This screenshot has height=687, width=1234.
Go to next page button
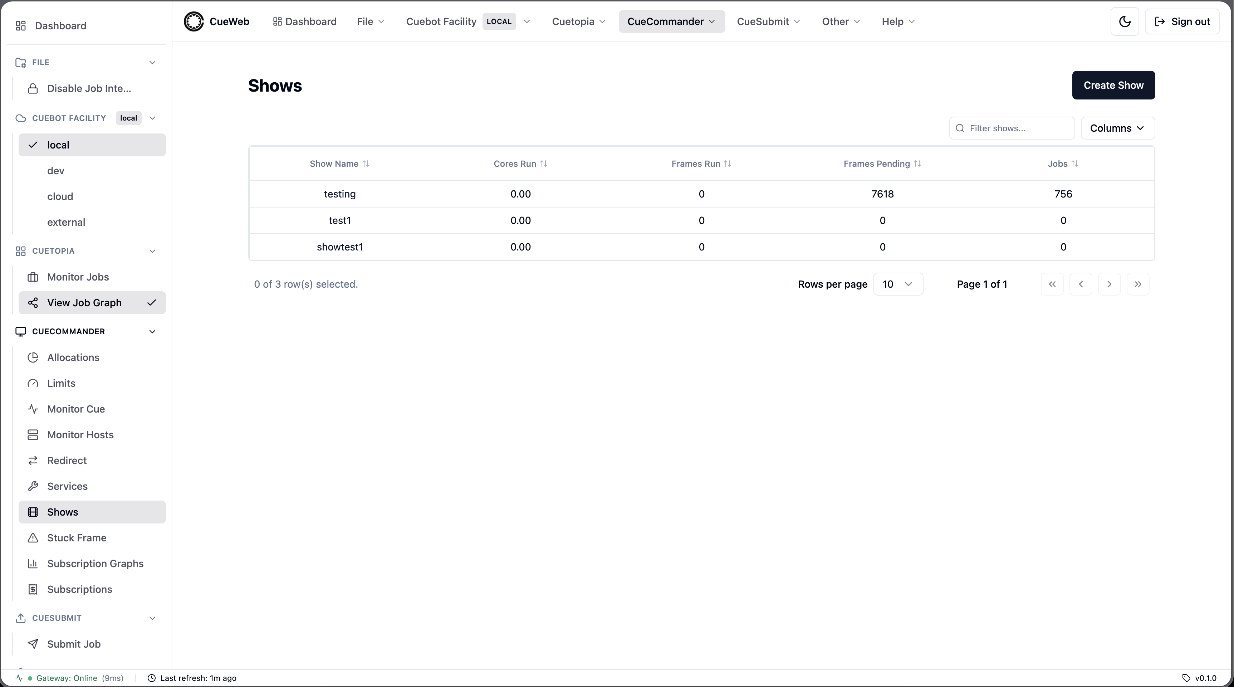coord(1109,284)
